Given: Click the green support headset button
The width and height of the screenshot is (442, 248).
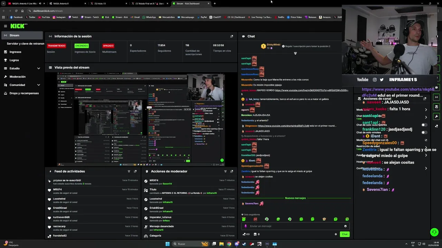Looking at the screenshot, I should click(x=434, y=232).
